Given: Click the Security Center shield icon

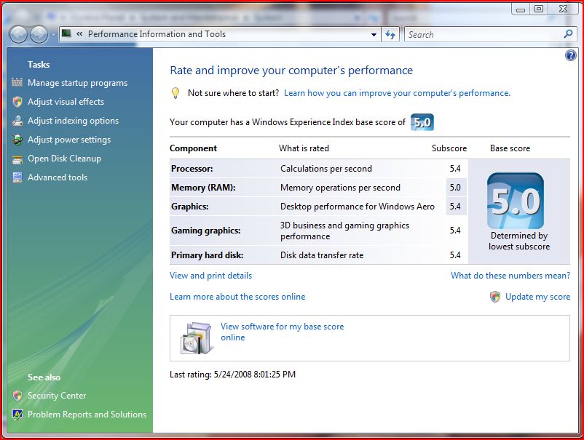Looking at the screenshot, I should (17, 396).
